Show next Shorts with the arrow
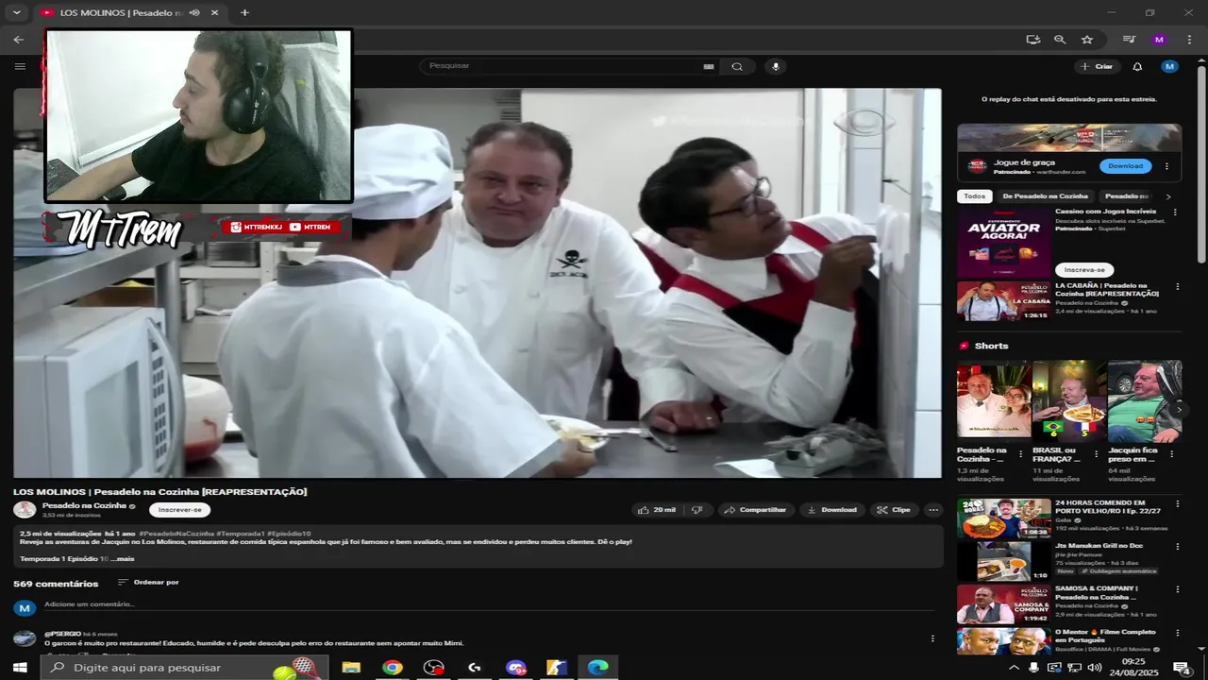This screenshot has width=1208, height=680. coord(1179,410)
